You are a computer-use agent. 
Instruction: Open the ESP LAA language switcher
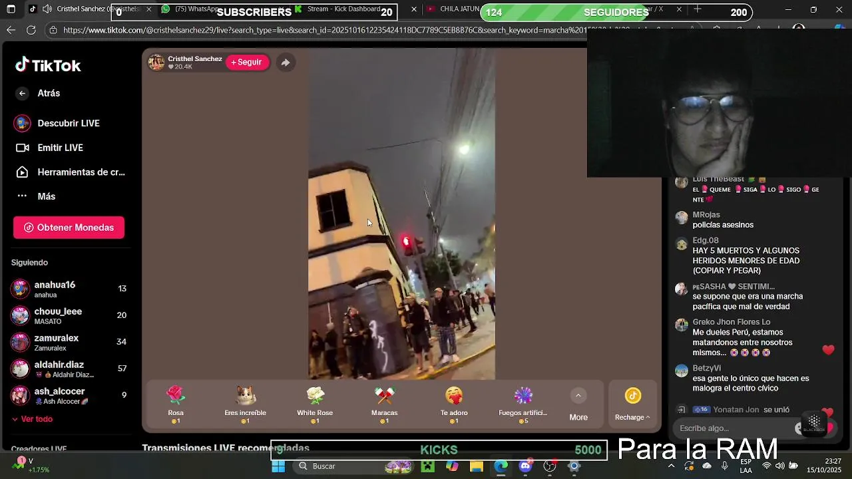746,466
